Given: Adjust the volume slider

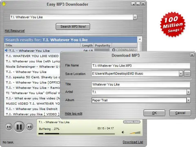Looking at the screenshot, I should [135, 133].
